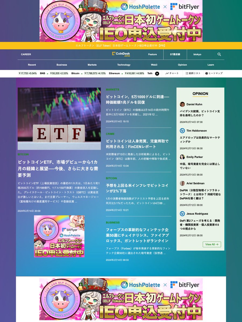
Task: Click the Jesus Rodriguez author name
Action: click(x=197, y=214)
